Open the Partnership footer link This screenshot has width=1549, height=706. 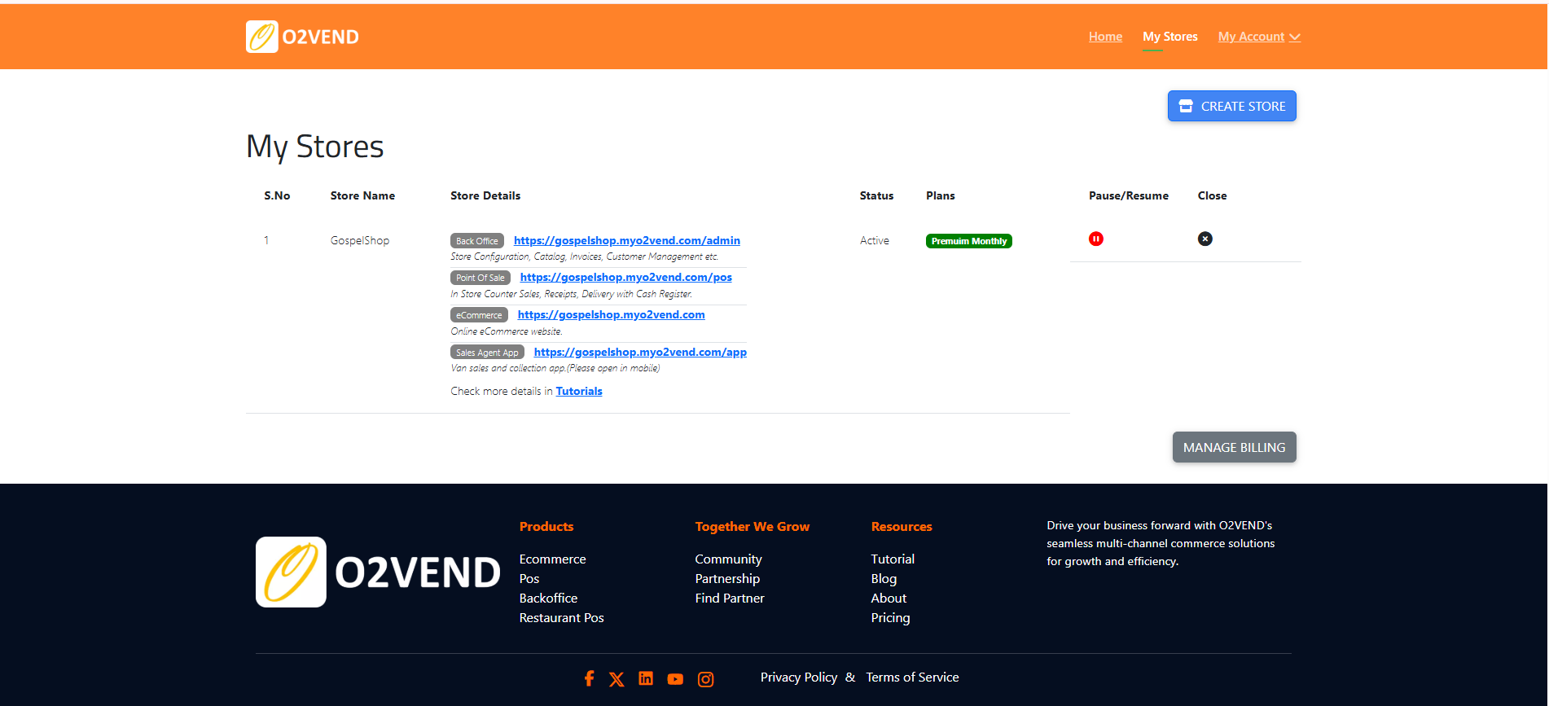click(x=727, y=578)
